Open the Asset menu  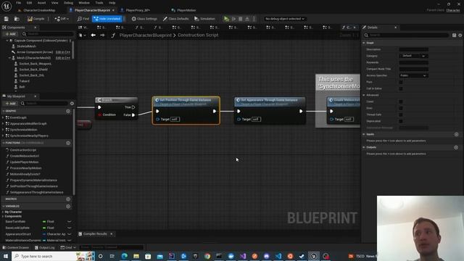pos(41,3)
